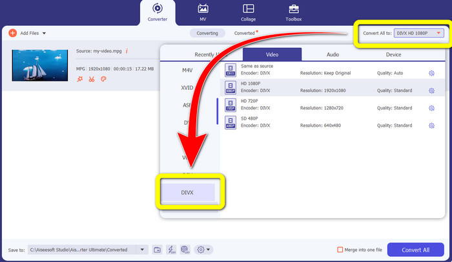Viewport: 452px width, 262px height.
Task: Check Merge into one file
Action: (x=340, y=250)
